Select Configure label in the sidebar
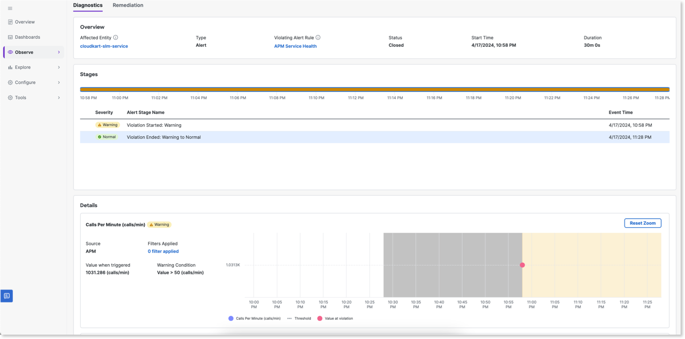Screen dimensions: 685x339 pos(25,82)
